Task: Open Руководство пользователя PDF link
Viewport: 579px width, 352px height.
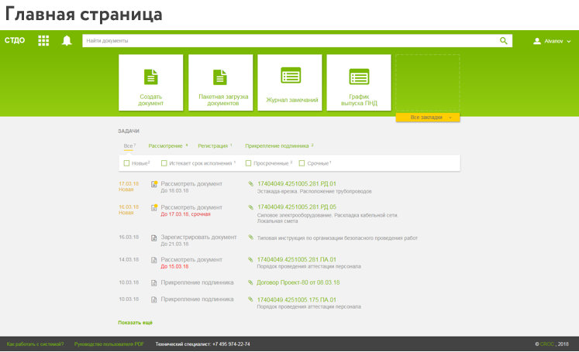Action: [x=109, y=344]
